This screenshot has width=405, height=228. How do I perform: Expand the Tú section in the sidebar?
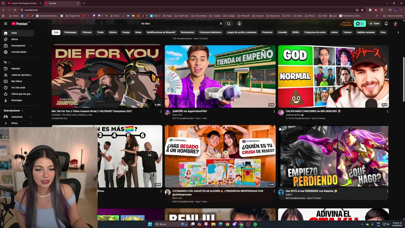(7, 62)
